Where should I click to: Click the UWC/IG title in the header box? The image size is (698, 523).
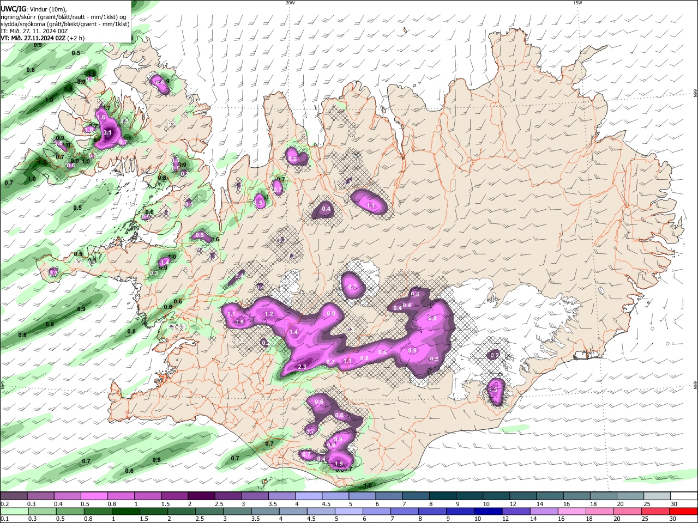coord(13,9)
